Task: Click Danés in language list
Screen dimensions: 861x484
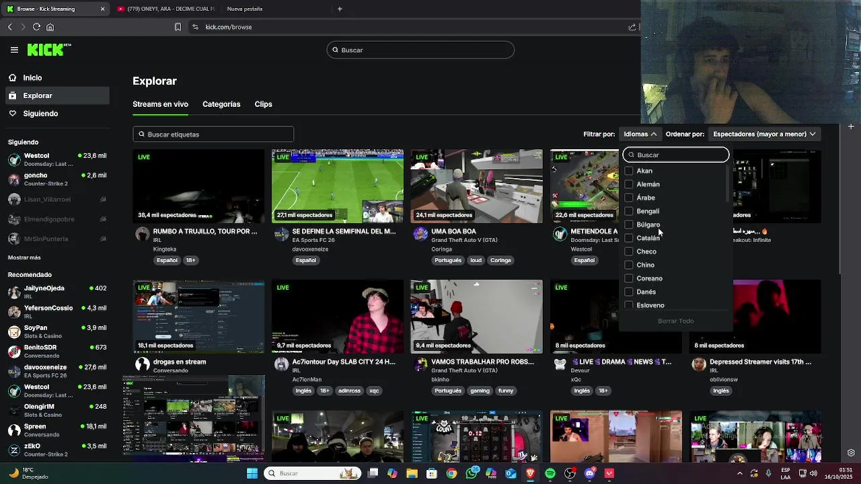Action: (x=646, y=292)
